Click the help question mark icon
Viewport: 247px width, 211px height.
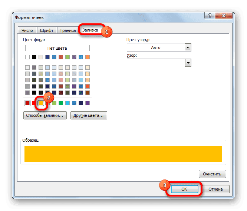click(210, 16)
